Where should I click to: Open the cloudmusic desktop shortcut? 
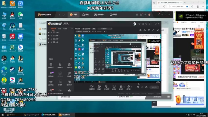click(12, 37)
